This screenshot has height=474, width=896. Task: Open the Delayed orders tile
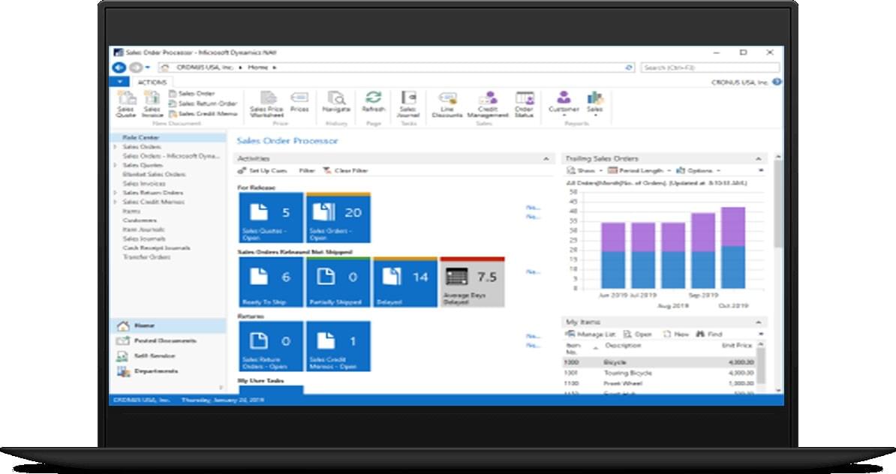pyautogui.click(x=405, y=282)
